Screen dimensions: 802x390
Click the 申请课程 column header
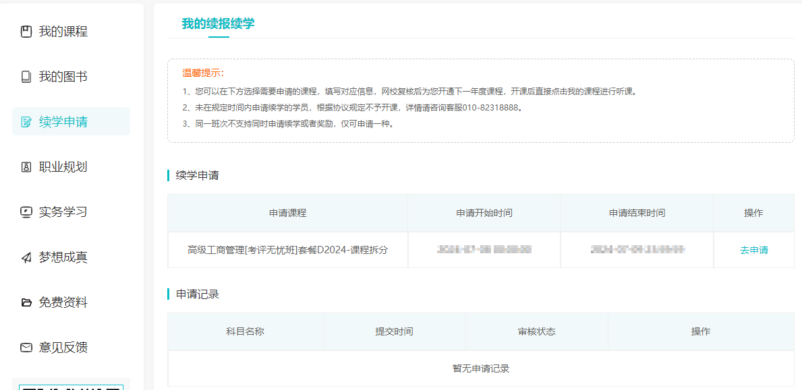tap(287, 212)
